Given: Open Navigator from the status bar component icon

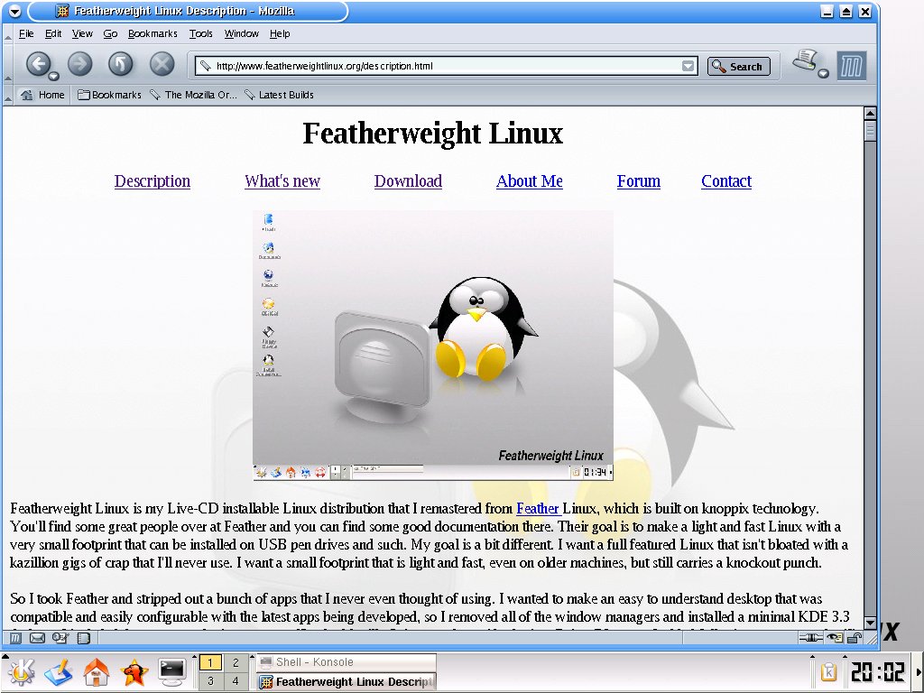Looking at the screenshot, I should click(x=16, y=638).
